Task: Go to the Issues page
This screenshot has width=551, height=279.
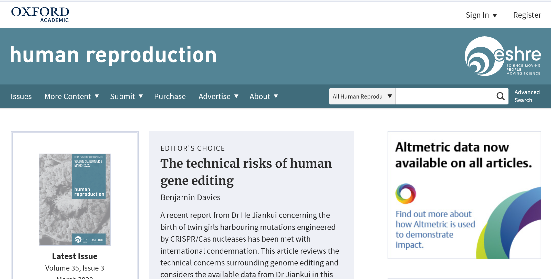Action: click(21, 96)
